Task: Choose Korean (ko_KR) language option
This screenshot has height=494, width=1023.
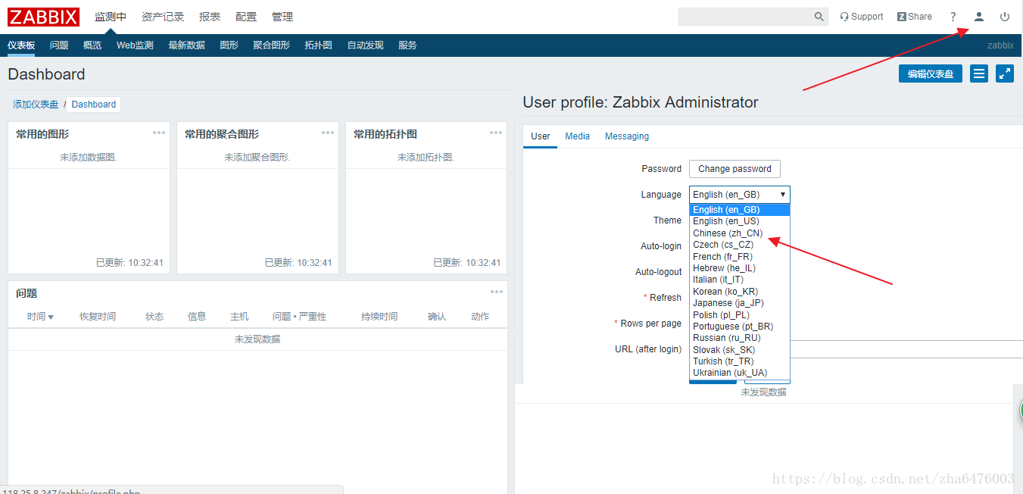Action: pyautogui.click(x=739, y=292)
